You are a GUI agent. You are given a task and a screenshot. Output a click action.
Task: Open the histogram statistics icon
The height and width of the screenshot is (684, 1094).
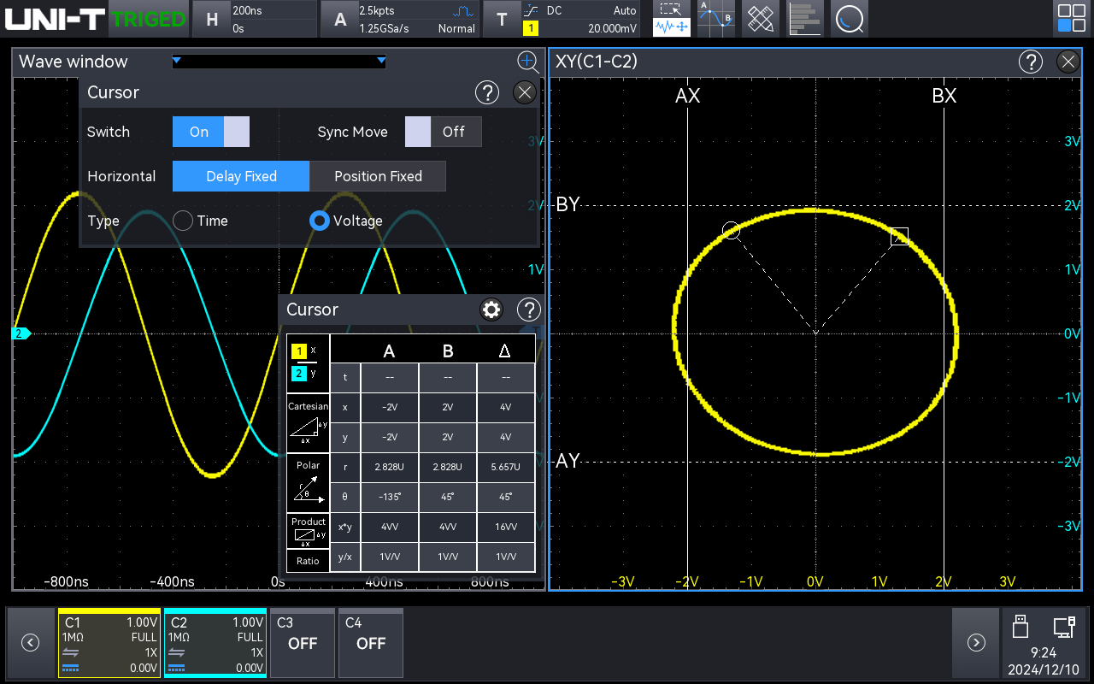[x=804, y=19]
